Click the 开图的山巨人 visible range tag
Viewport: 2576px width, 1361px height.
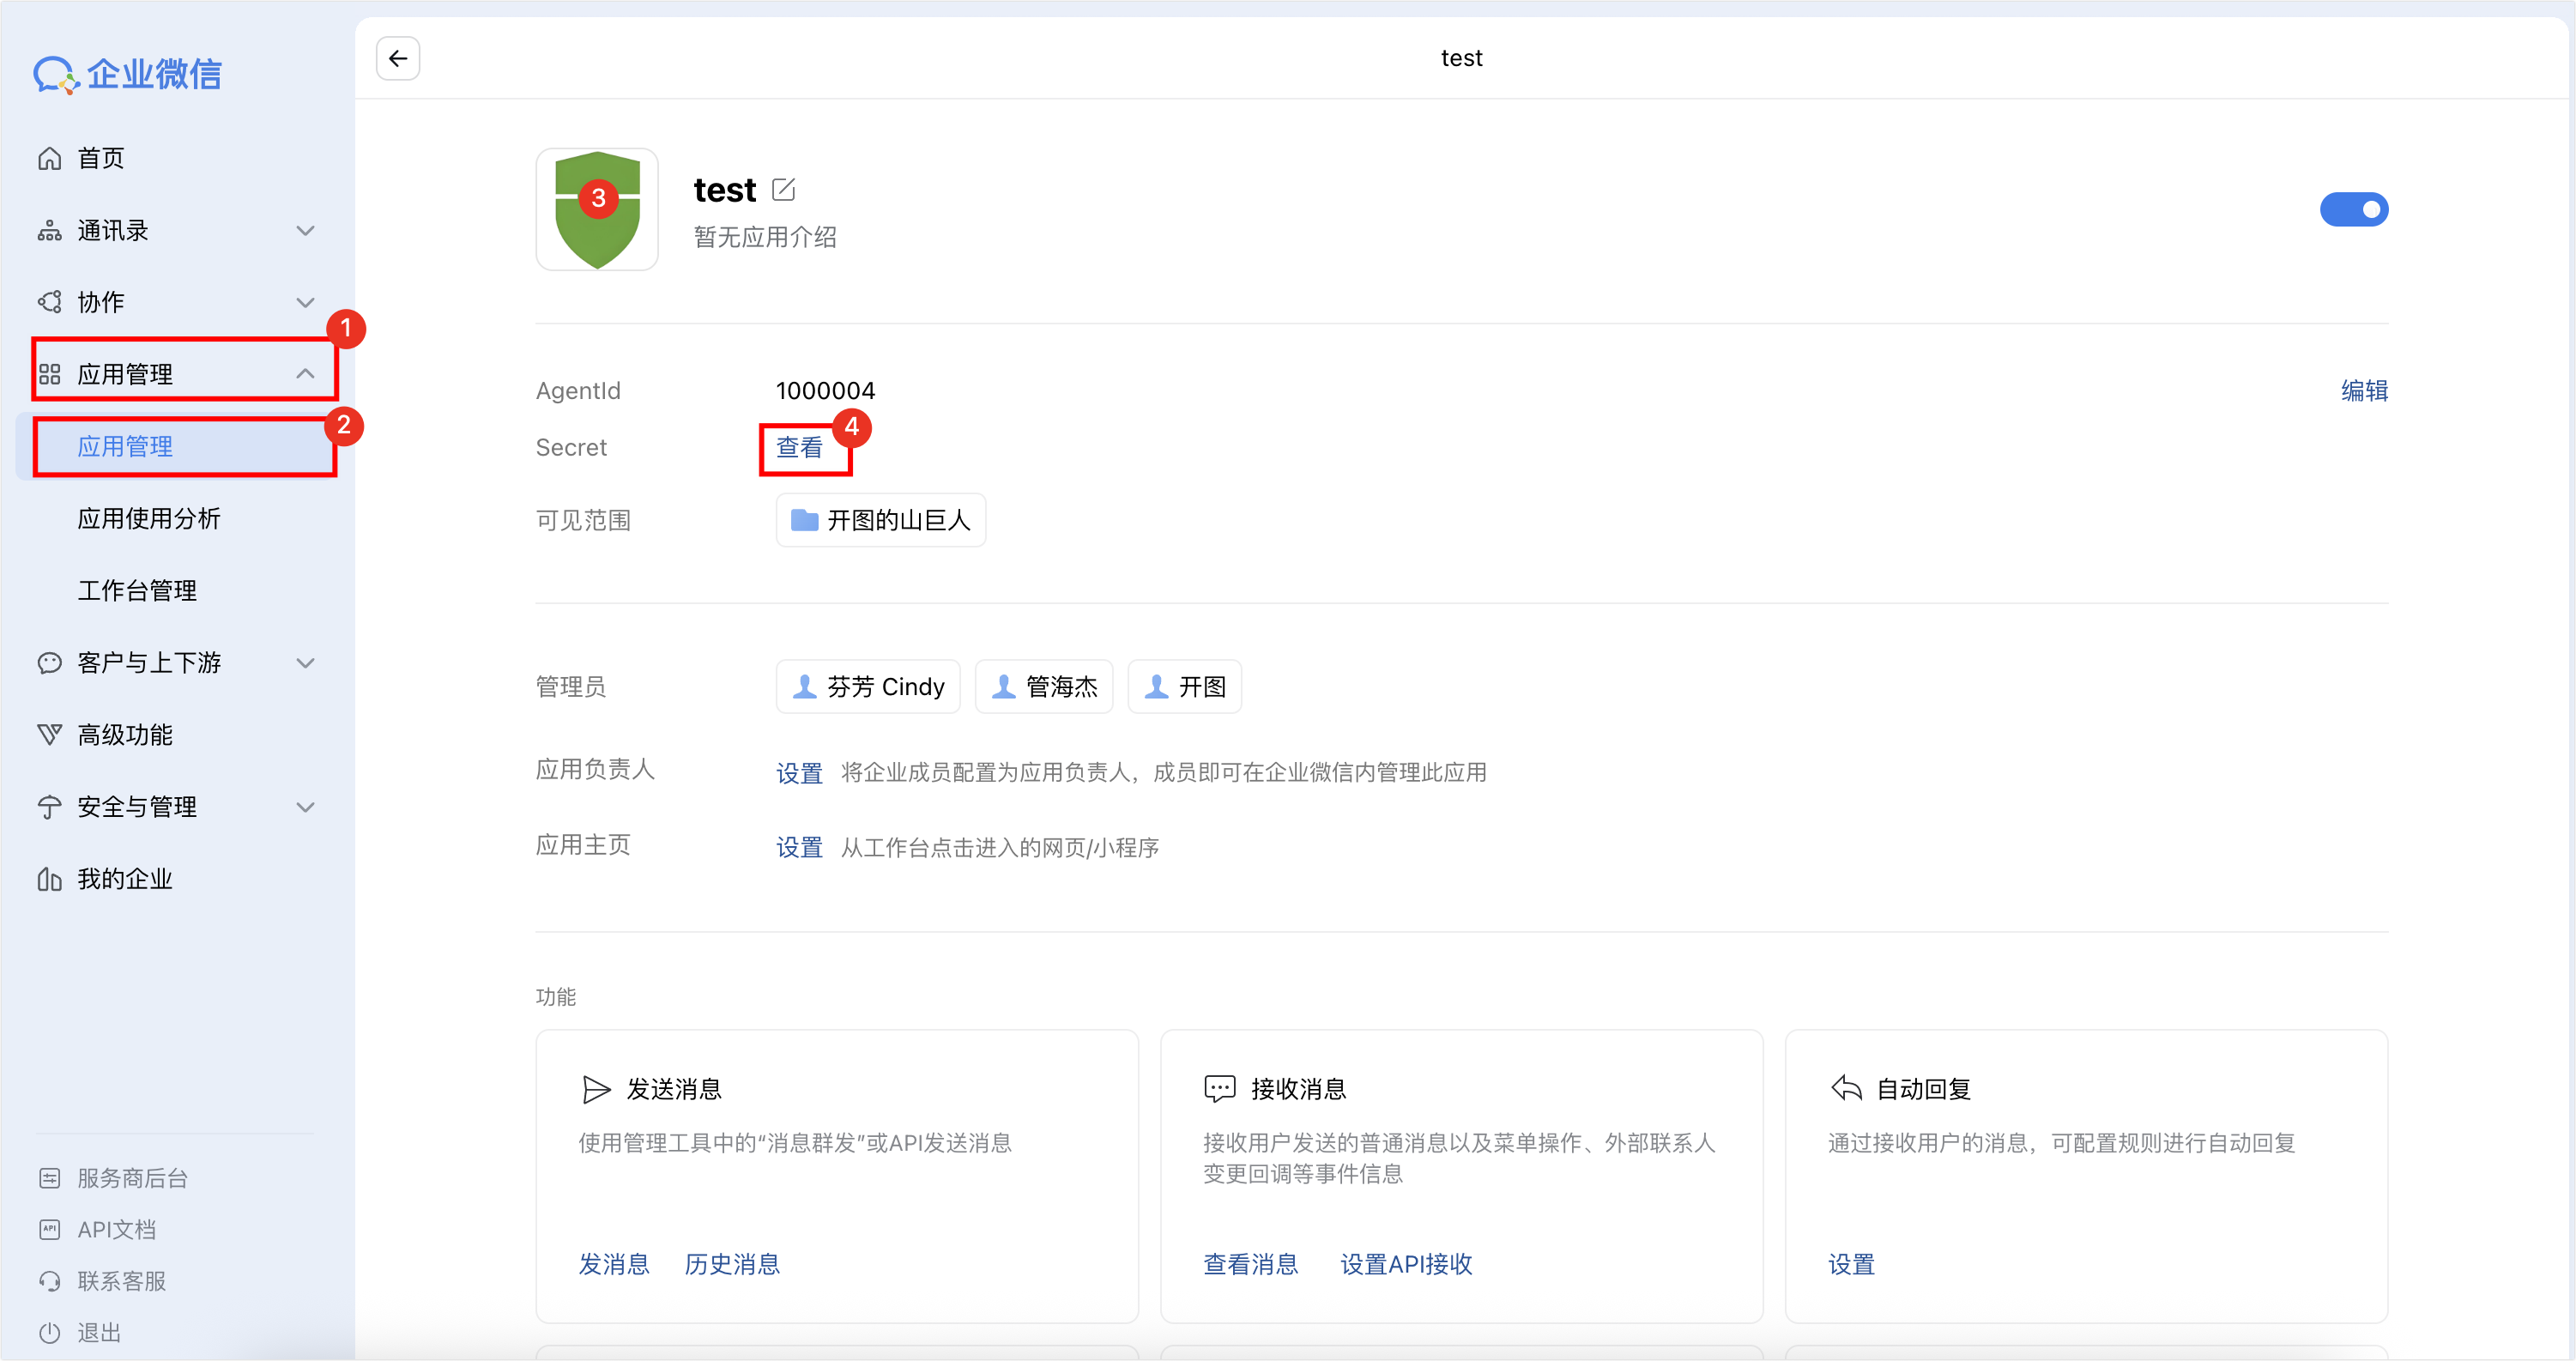[881, 520]
